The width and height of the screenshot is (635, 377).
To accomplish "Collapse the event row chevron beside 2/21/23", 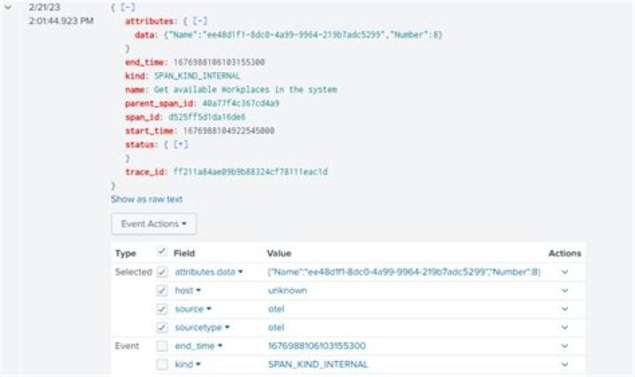I will pos(8,7).
